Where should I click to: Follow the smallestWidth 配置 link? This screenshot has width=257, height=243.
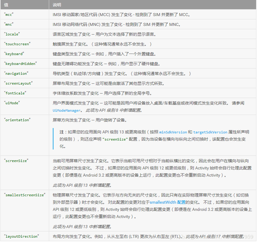point(167,202)
